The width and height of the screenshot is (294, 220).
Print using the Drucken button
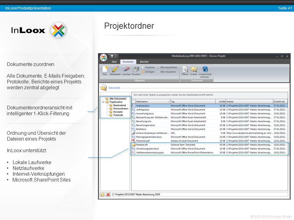coord(136,71)
